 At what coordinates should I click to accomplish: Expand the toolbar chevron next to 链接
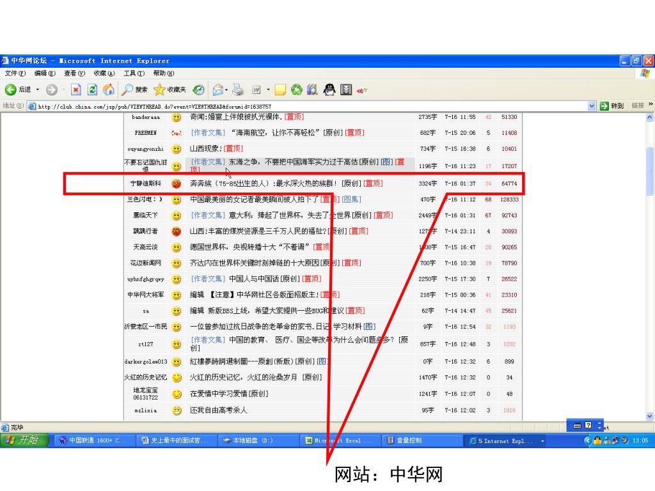click(x=651, y=104)
